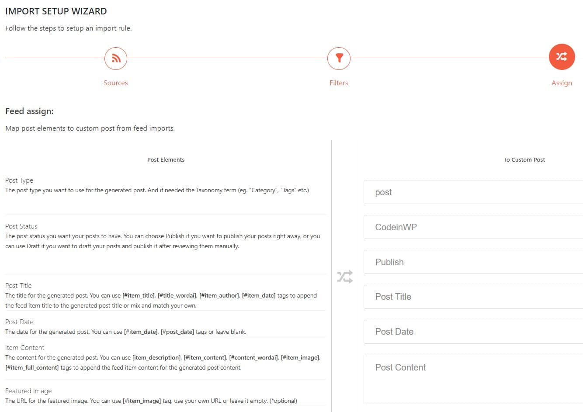583x412 pixels.
Task: Click the Item Content element heading
Action: click(x=25, y=348)
